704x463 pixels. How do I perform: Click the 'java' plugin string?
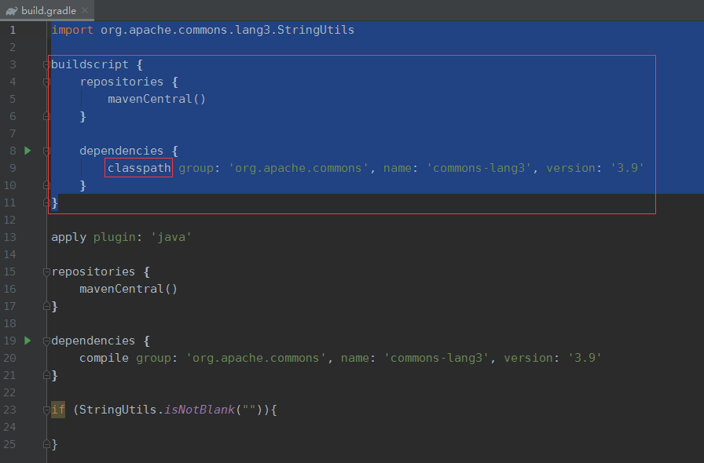click(x=172, y=237)
